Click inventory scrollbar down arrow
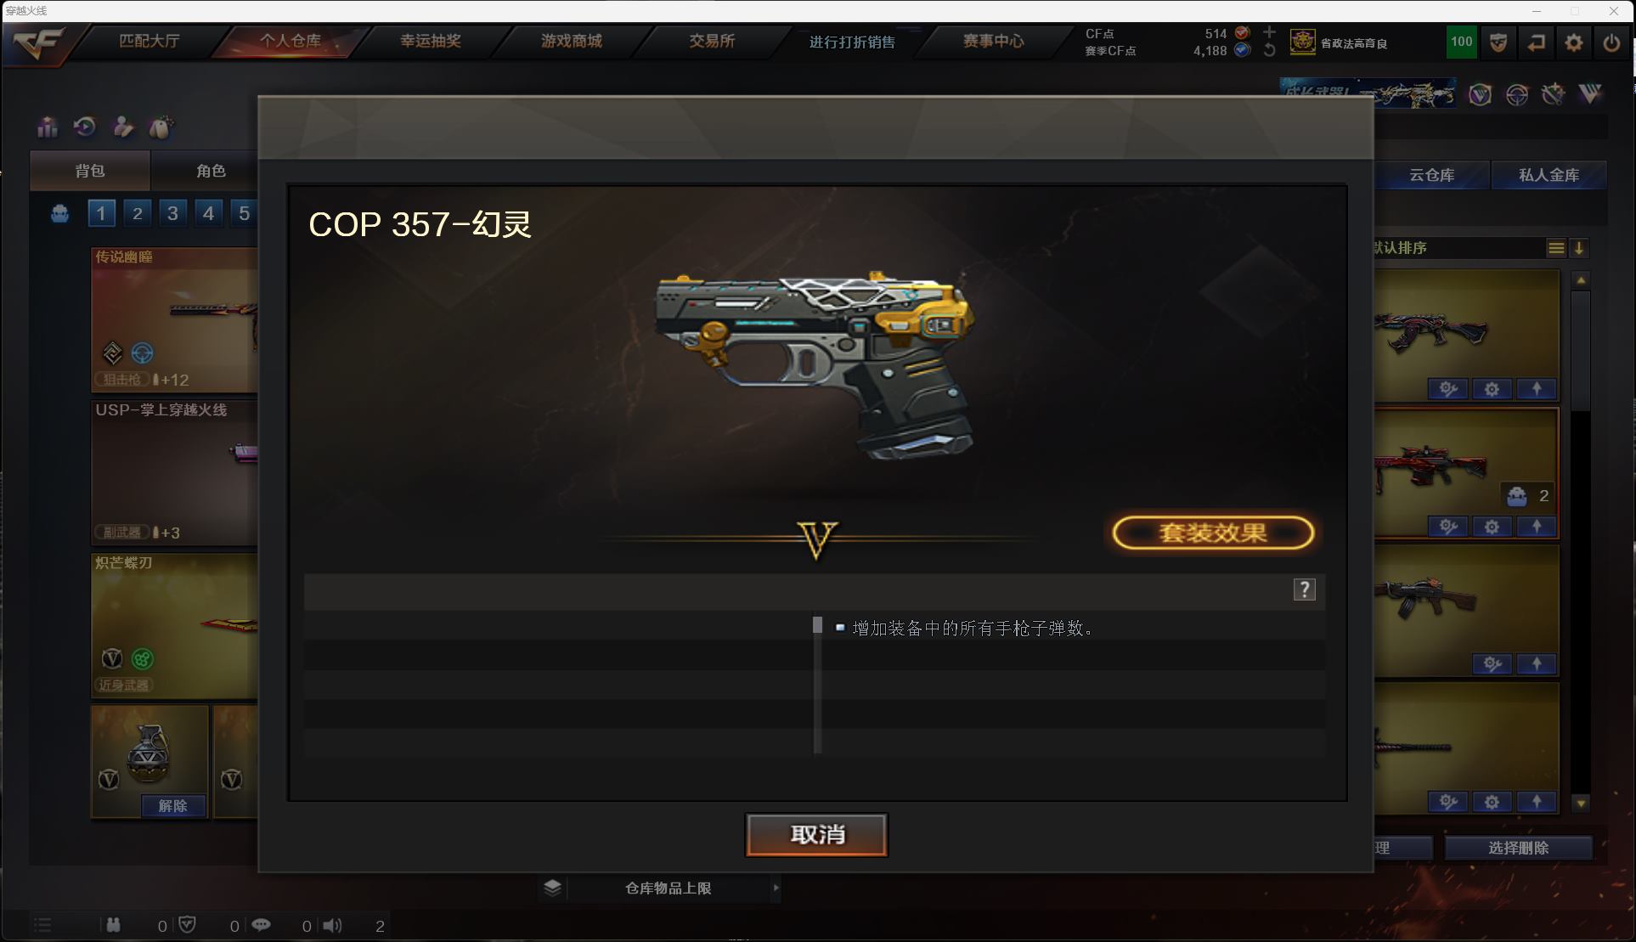Image resolution: width=1636 pixels, height=942 pixels. point(1580,803)
